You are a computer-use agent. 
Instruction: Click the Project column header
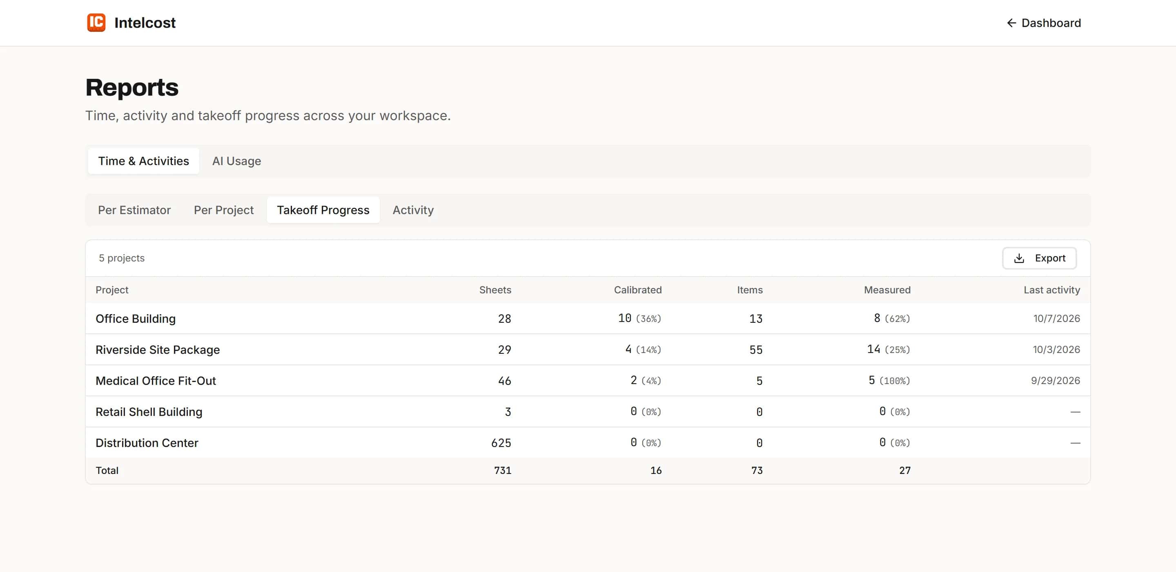pos(112,290)
